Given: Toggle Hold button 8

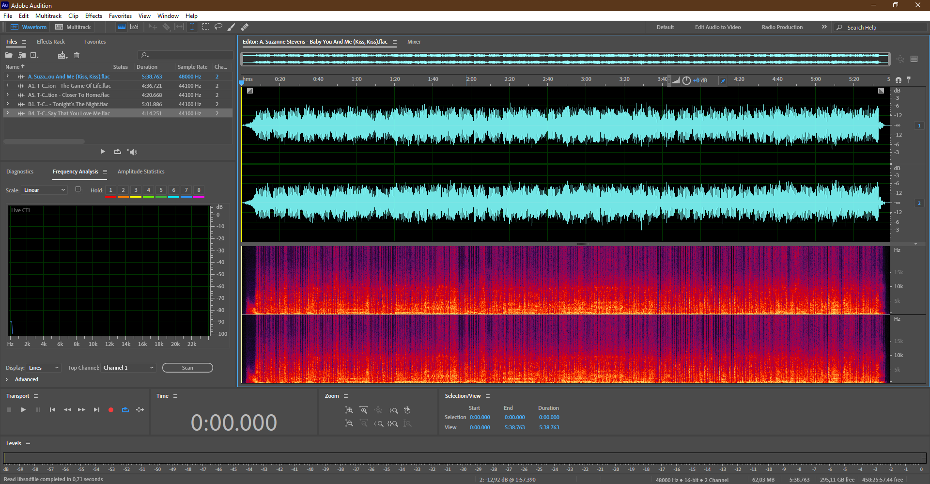Looking at the screenshot, I should 199,190.
